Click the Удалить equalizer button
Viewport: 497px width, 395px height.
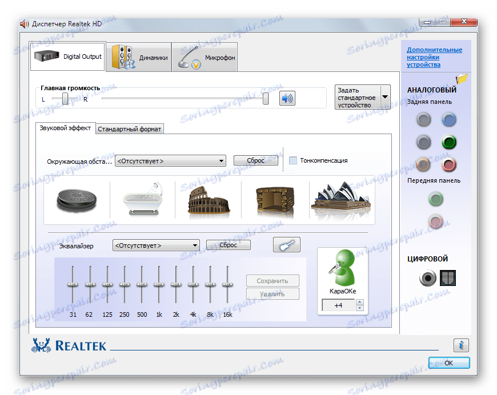click(x=272, y=293)
